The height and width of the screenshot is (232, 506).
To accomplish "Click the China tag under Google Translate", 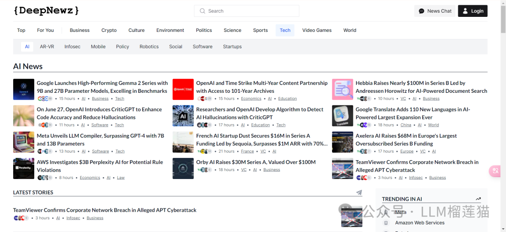I will coord(406,125).
